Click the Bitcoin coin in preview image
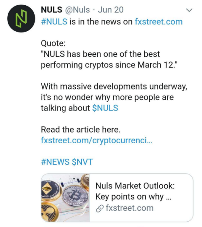The width and height of the screenshot is (202, 227). point(75,196)
